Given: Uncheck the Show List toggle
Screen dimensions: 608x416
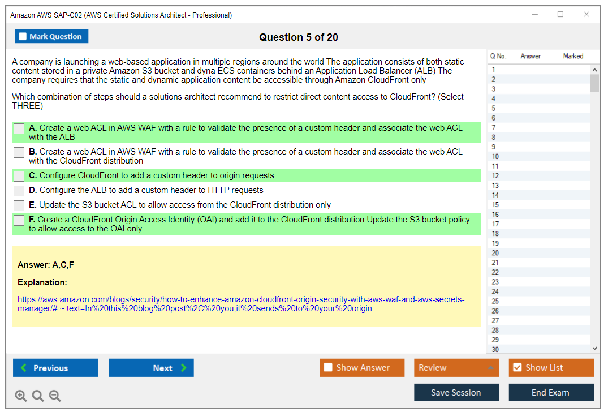Looking at the screenshot, I should (517, 368).
